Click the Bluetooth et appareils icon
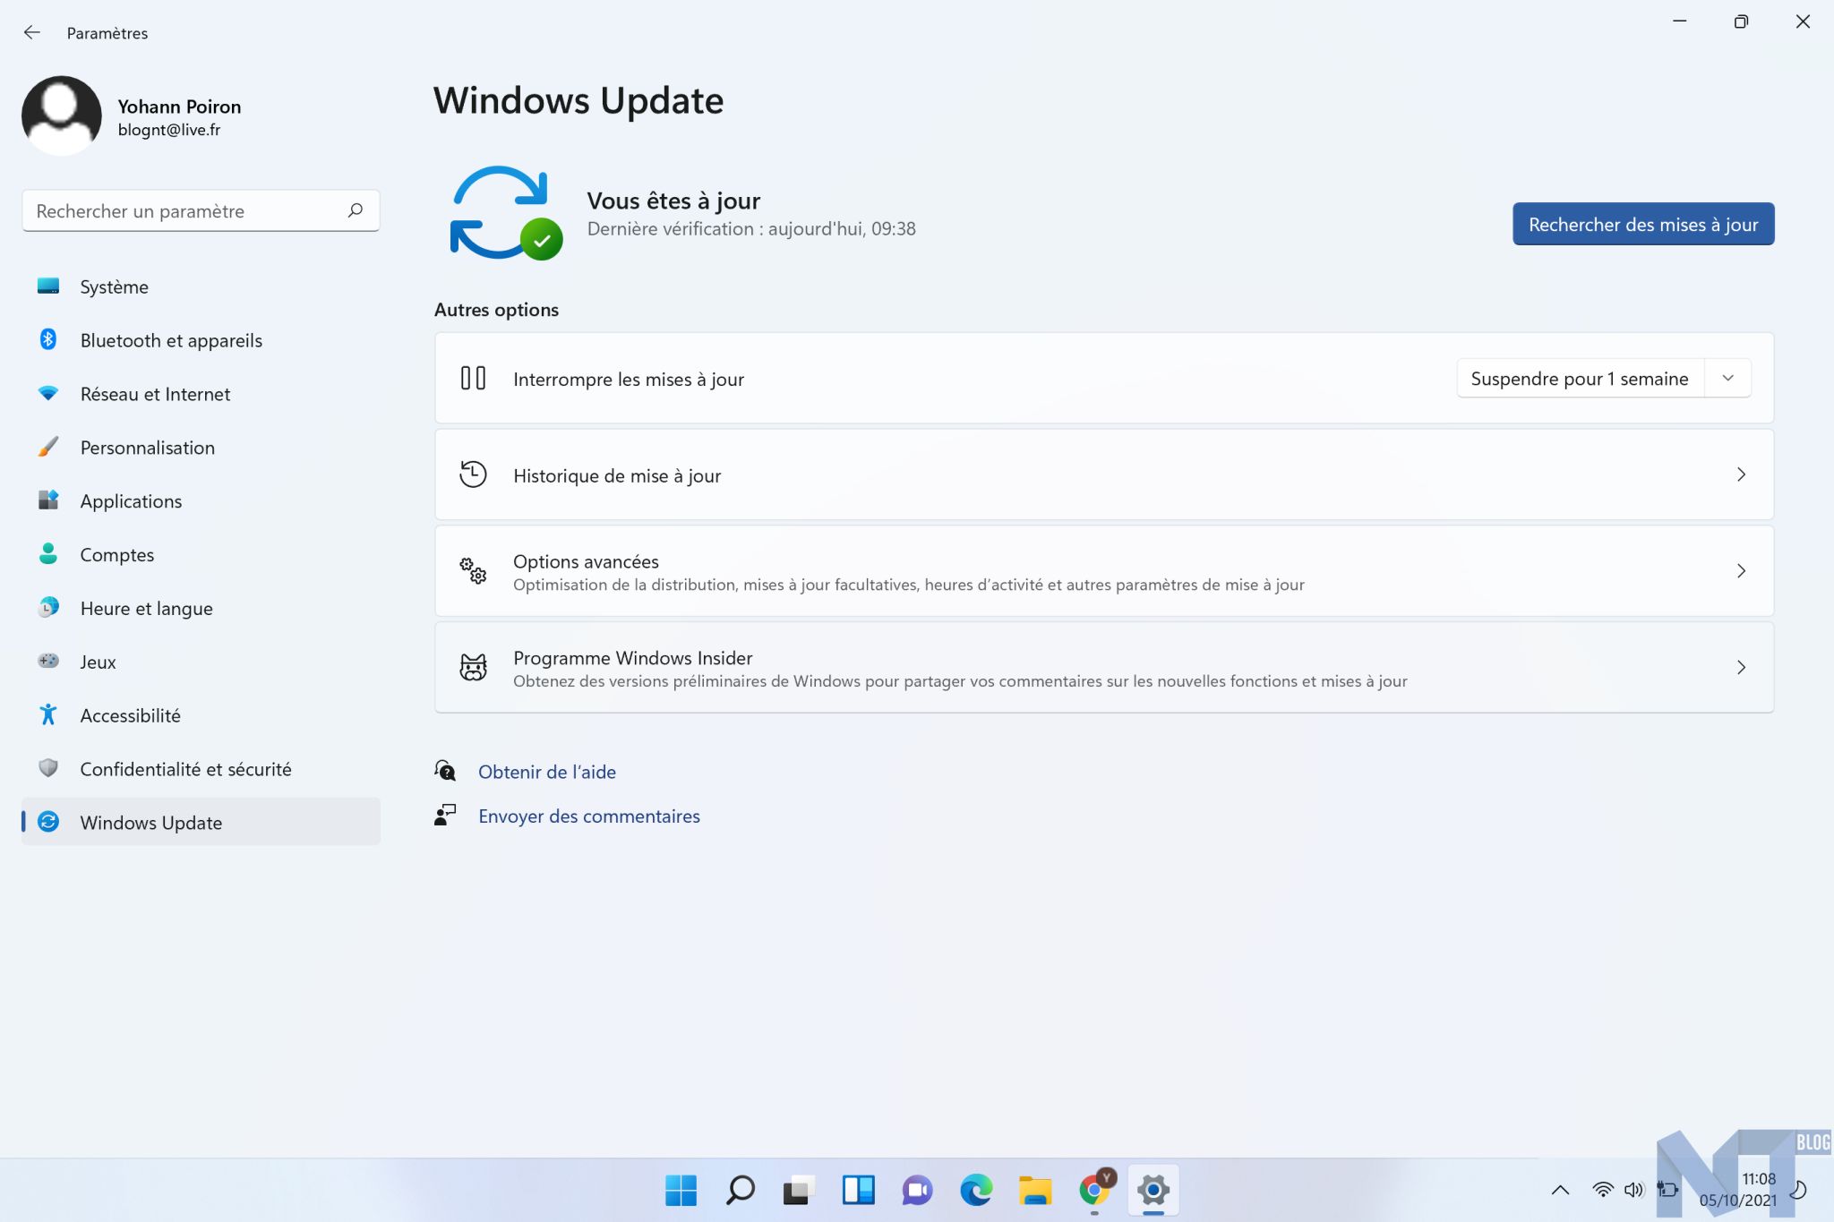Screen dimensions: 1834x1222 coord(48,340)
